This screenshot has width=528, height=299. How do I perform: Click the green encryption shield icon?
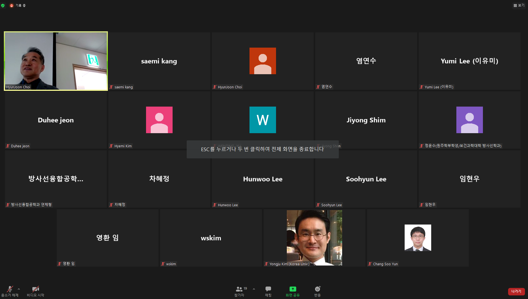point(3,5)
